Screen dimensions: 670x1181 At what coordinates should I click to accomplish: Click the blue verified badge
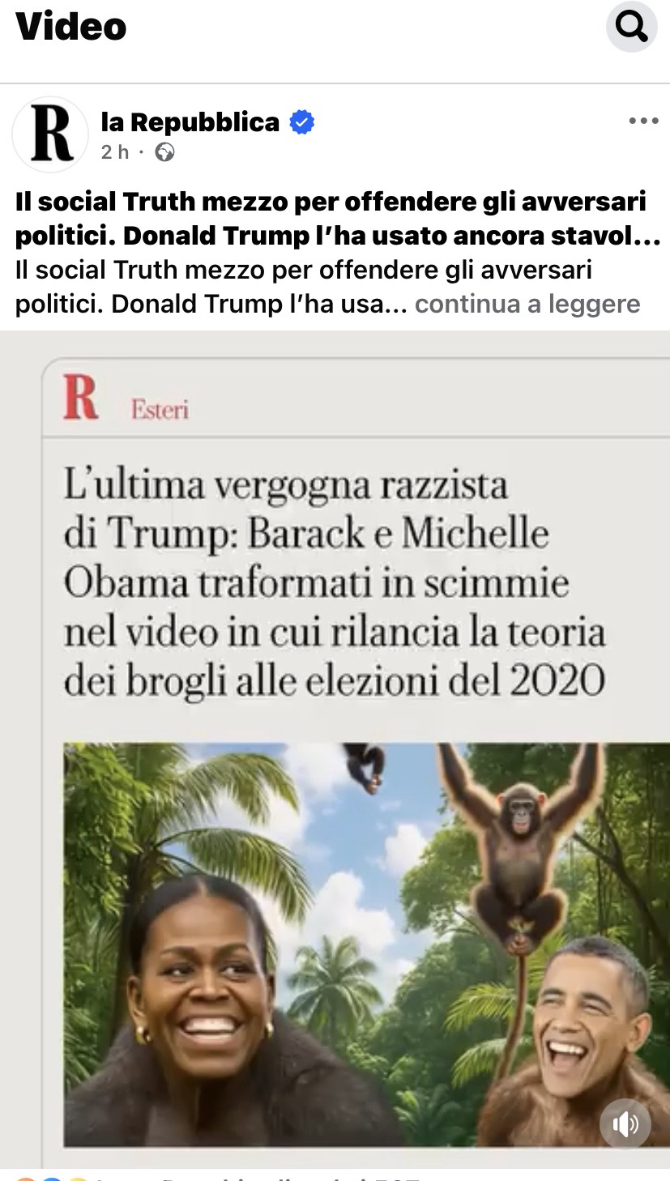(302, 123)
